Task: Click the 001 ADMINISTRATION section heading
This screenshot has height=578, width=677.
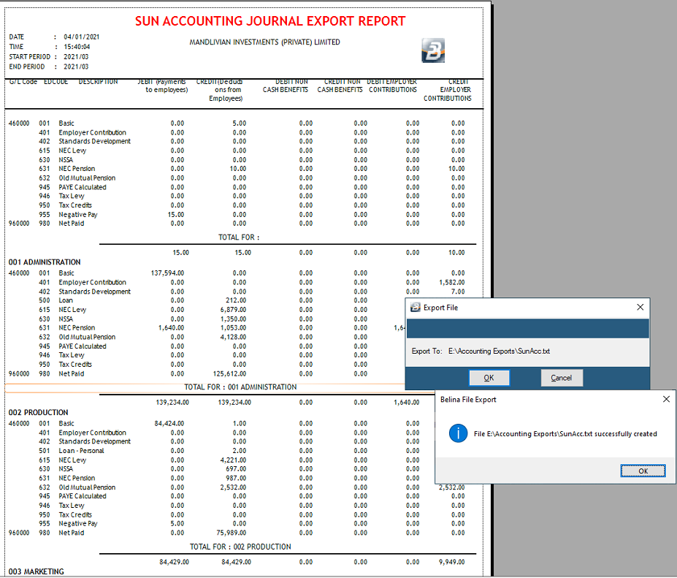Action: click(45, 262)
